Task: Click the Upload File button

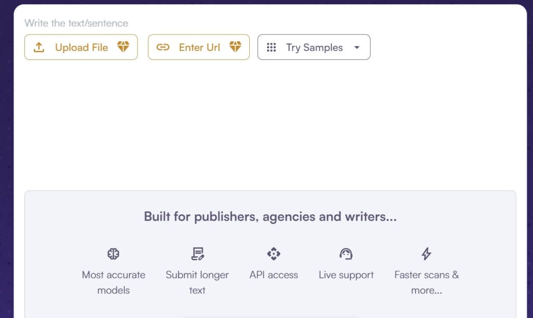Action: (81, 47)
